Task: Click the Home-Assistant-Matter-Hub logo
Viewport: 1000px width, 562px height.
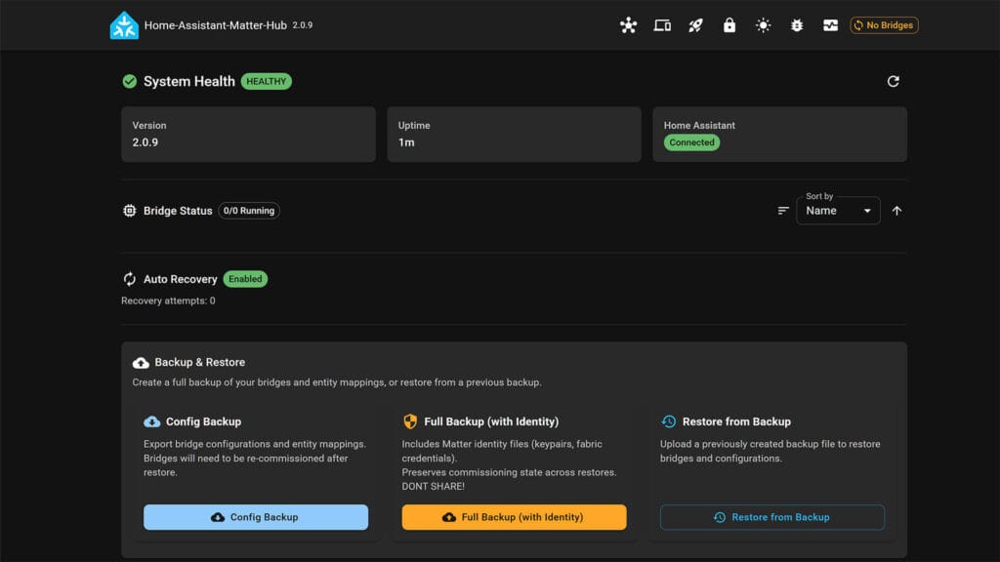Action: point(123,24)
